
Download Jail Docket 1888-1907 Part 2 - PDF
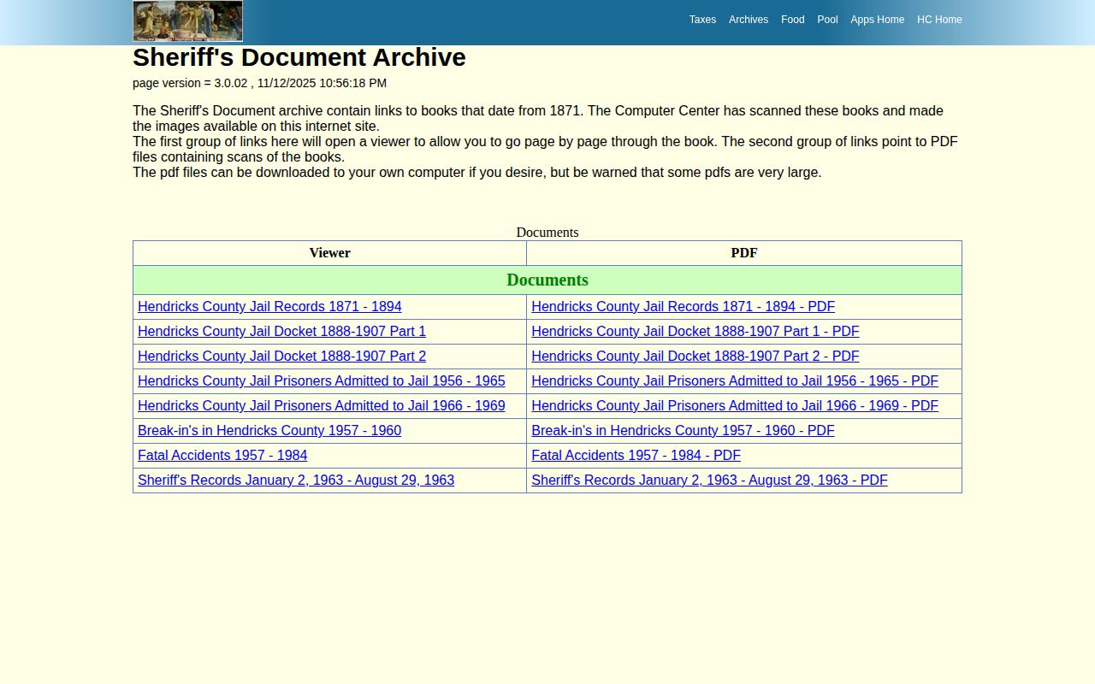click(695, 356)
